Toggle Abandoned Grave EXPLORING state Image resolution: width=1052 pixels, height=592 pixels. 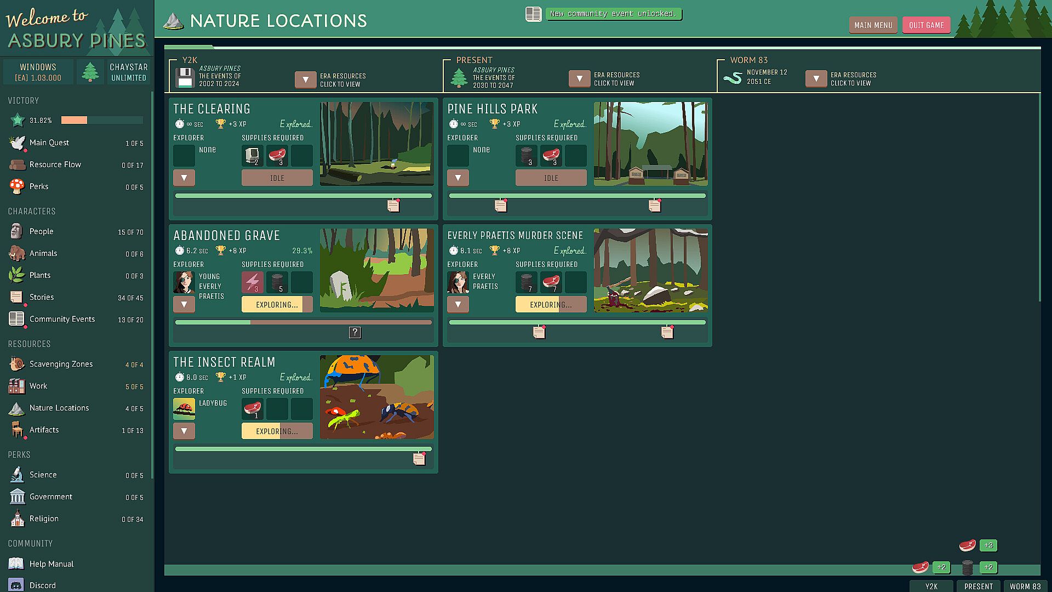point(277,304)
